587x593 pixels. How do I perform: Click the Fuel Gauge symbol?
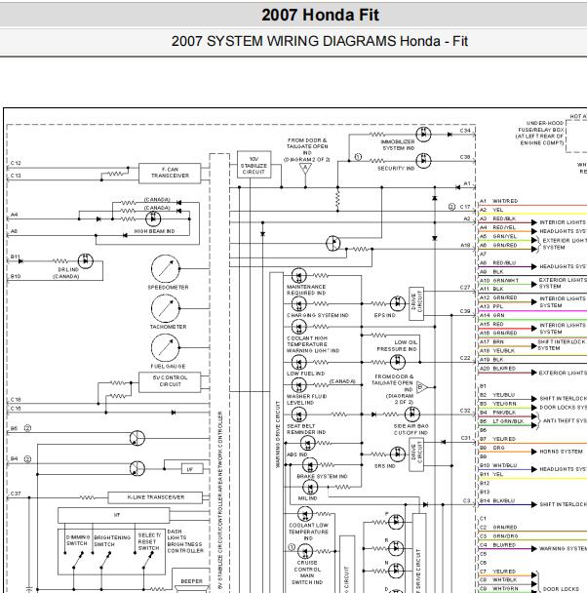[165, 348]
